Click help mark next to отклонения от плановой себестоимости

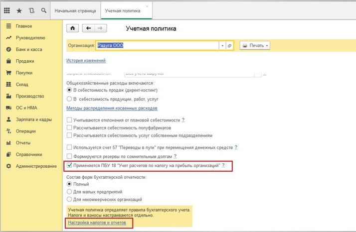[183, 120]
